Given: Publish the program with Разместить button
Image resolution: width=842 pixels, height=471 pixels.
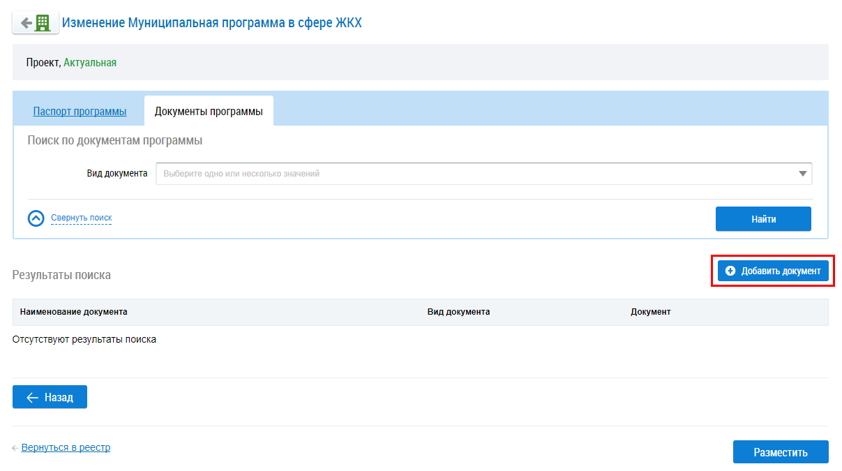Looking at the screenshot, I should coord(780,452).
